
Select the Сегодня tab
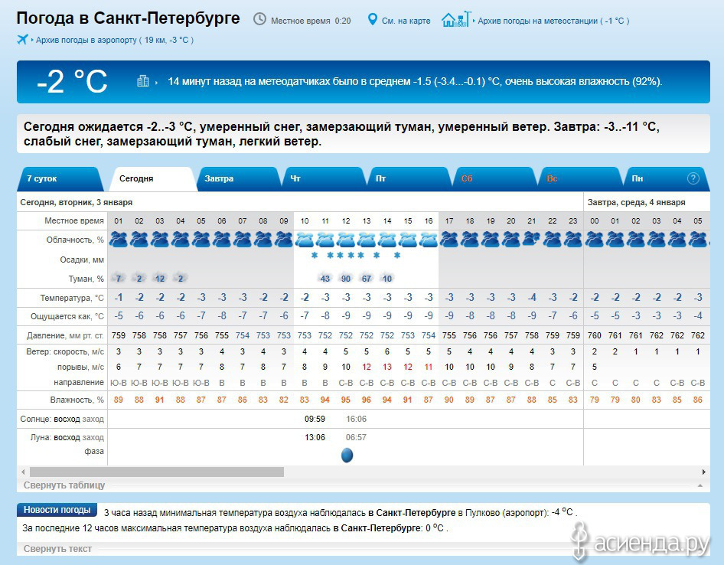(x=153, y=179)
